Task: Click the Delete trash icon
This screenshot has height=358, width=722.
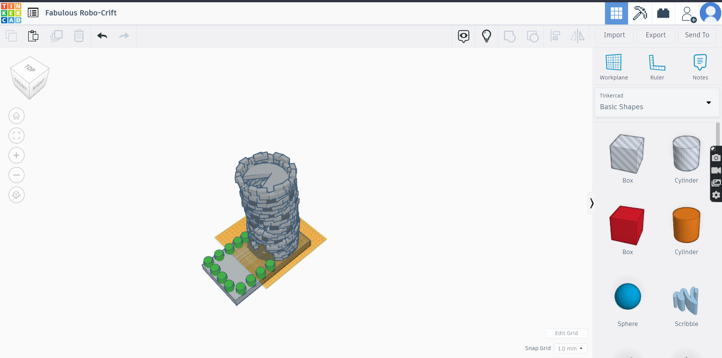Action: [79, 36]
